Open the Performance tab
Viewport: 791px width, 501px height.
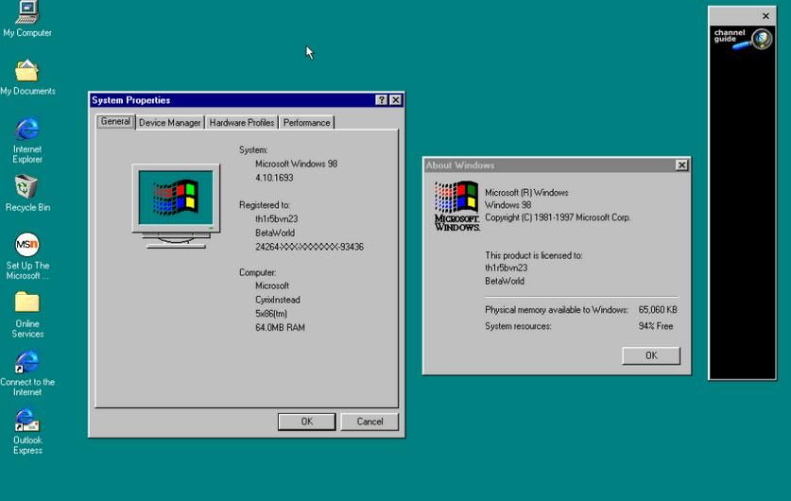click(306, 123)
